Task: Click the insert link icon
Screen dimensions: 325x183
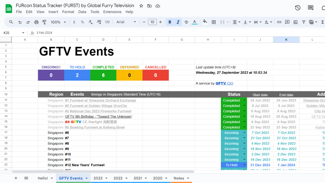Action: click(279, 22)
